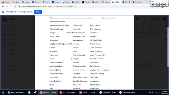Switch to the Gmail Inbox tab
The image size is (169, 95).
[x=16, y=2]
